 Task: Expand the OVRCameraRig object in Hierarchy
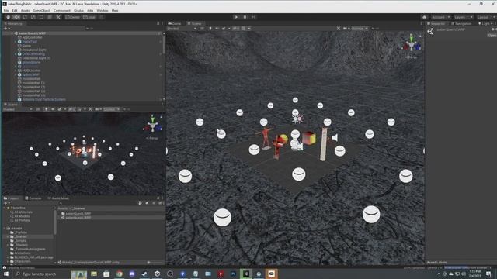point(16,54)
